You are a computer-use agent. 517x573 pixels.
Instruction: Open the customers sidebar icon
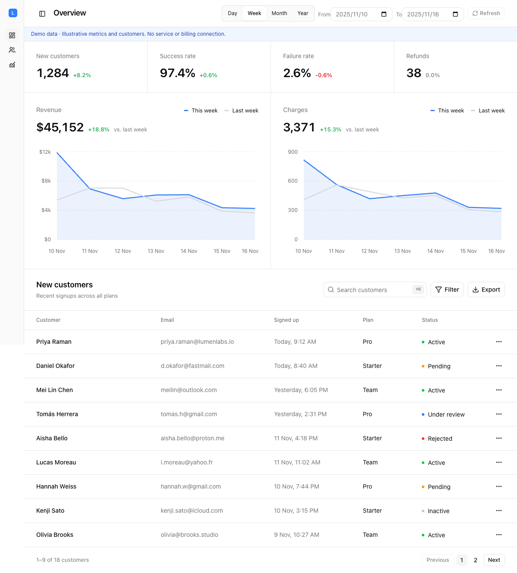[12, 50]
